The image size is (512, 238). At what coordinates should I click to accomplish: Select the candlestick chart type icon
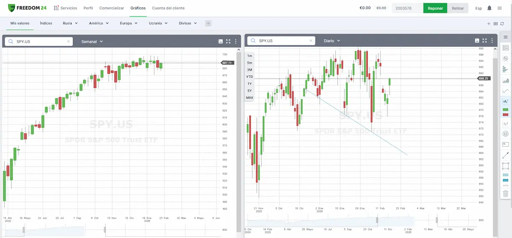coord(506,101)
